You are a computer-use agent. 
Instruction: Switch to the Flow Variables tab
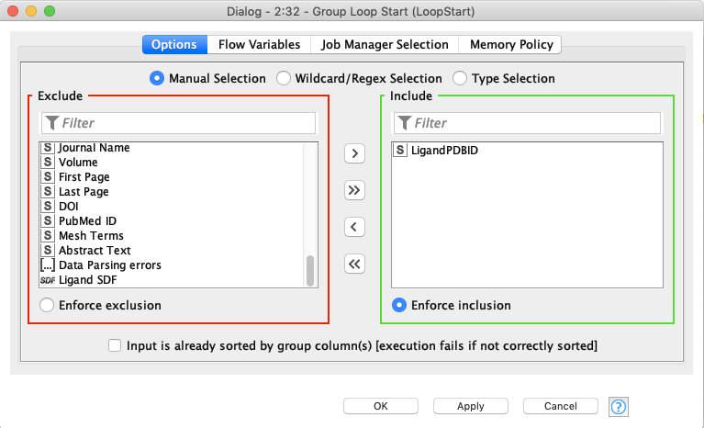point(259,44)
